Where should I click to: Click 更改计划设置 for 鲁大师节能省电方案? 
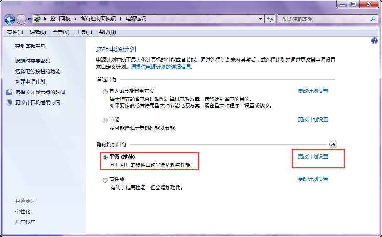point(313,91)
